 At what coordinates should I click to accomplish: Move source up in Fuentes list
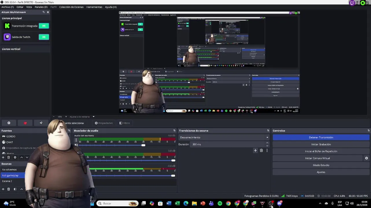(x=21, y=157)
